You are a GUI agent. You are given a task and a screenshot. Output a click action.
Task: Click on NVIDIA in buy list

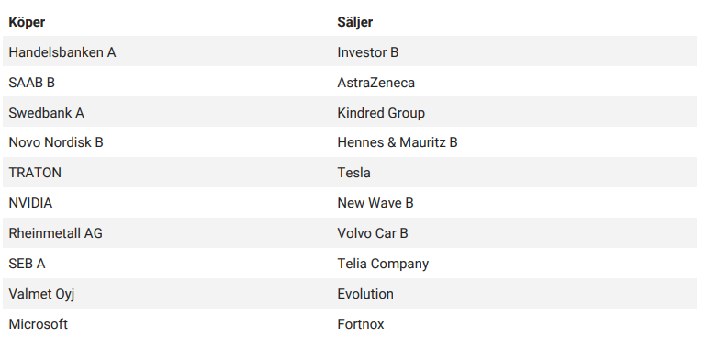pos(30,203)
